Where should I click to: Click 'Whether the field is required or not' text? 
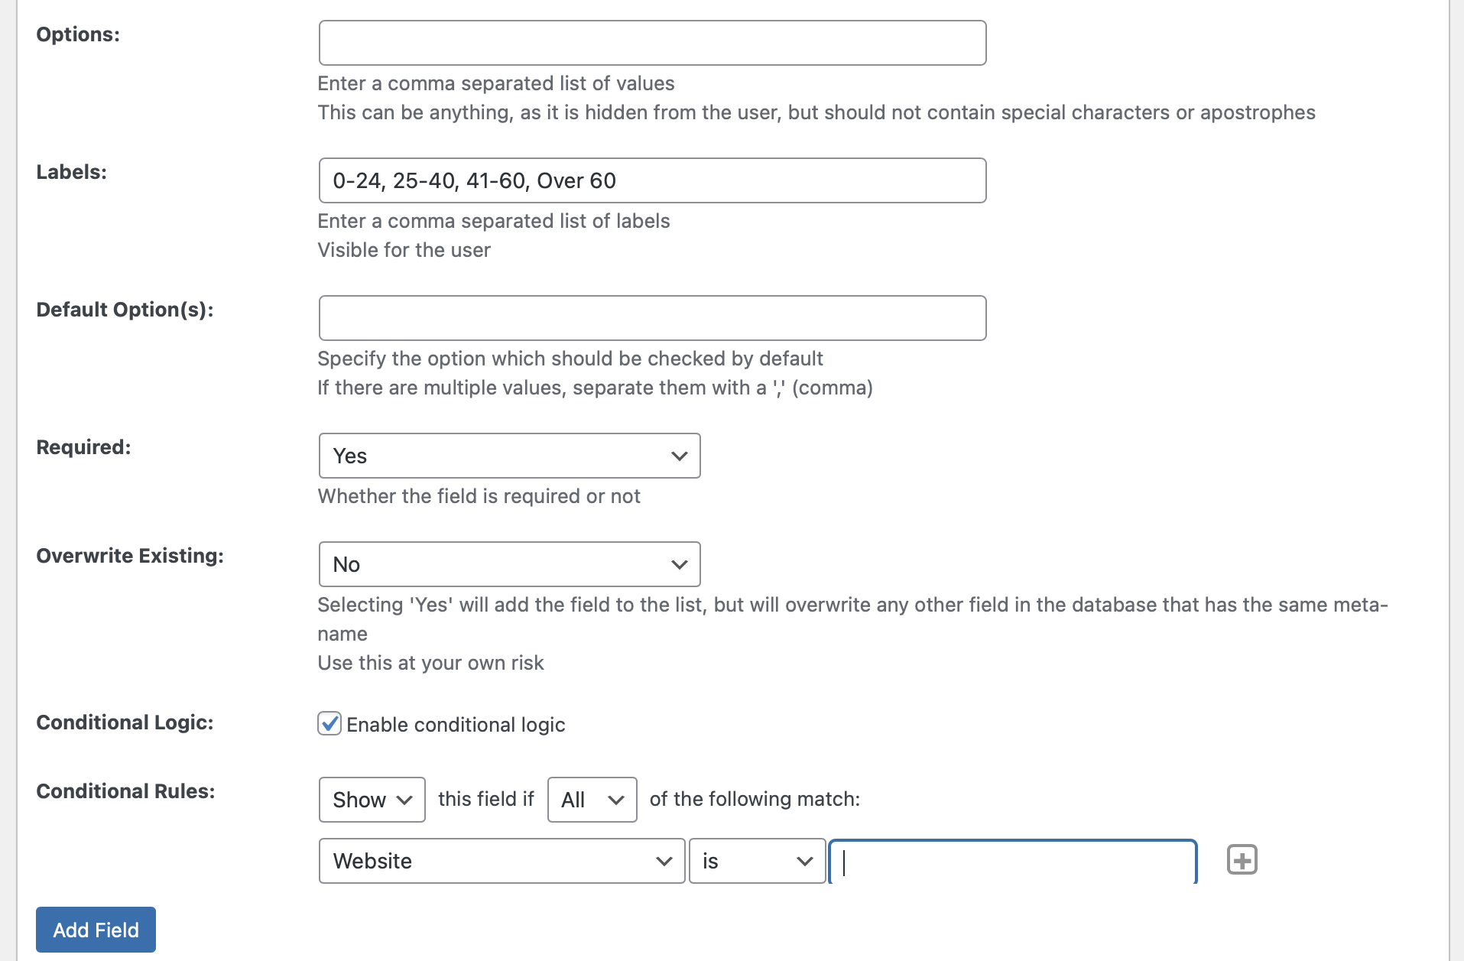(479, 496)
